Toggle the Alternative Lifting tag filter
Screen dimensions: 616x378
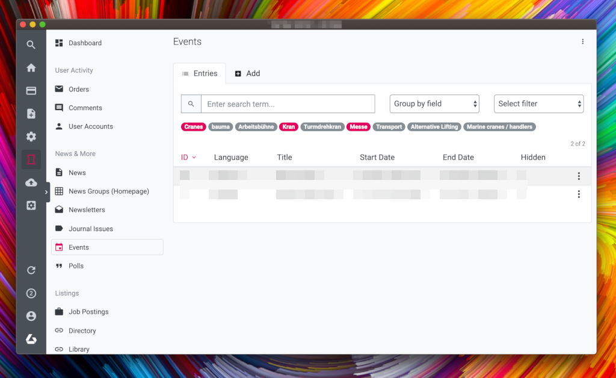tap(434, 127)
